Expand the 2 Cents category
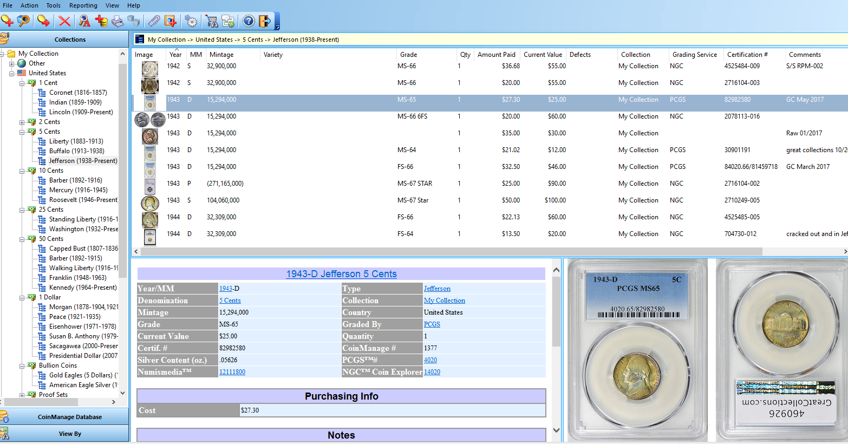Viewport: 848px width, 444px height. point(21,121)
